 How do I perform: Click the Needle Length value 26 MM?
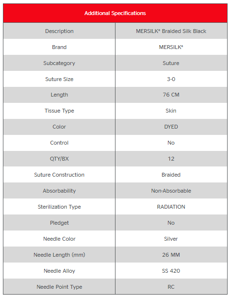tap(171, 255)
